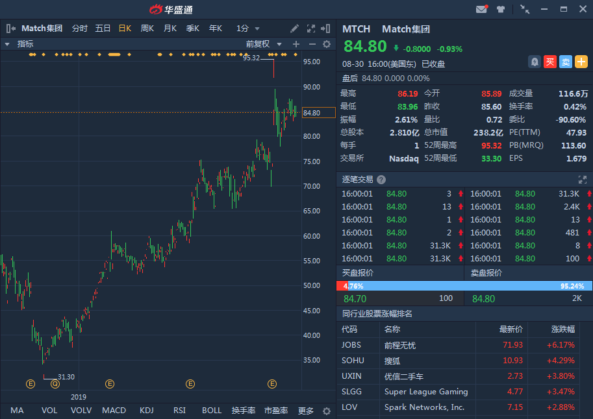Collapse the 指标 indicator panel arrow
593x419 pixels.
[7, 44]
